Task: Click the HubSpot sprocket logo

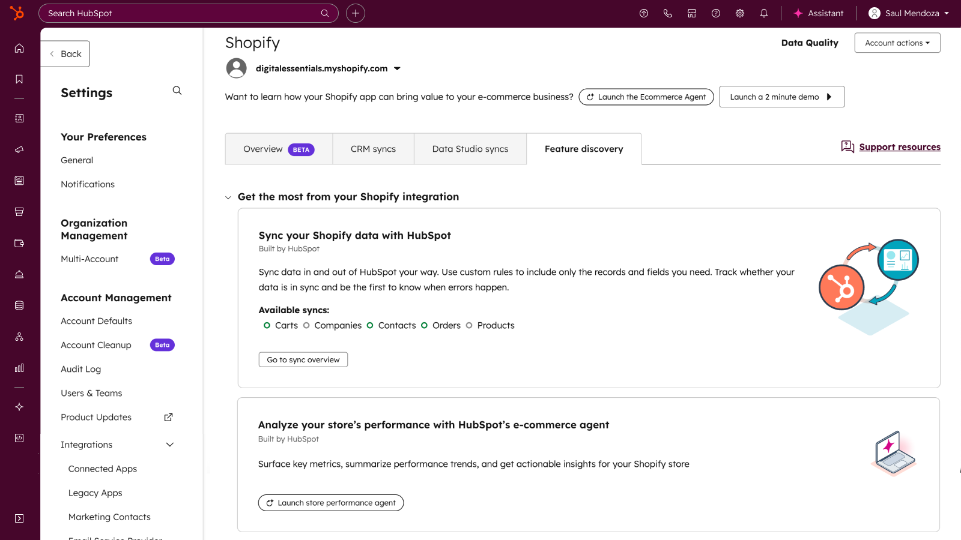Action: pos(16,13)
